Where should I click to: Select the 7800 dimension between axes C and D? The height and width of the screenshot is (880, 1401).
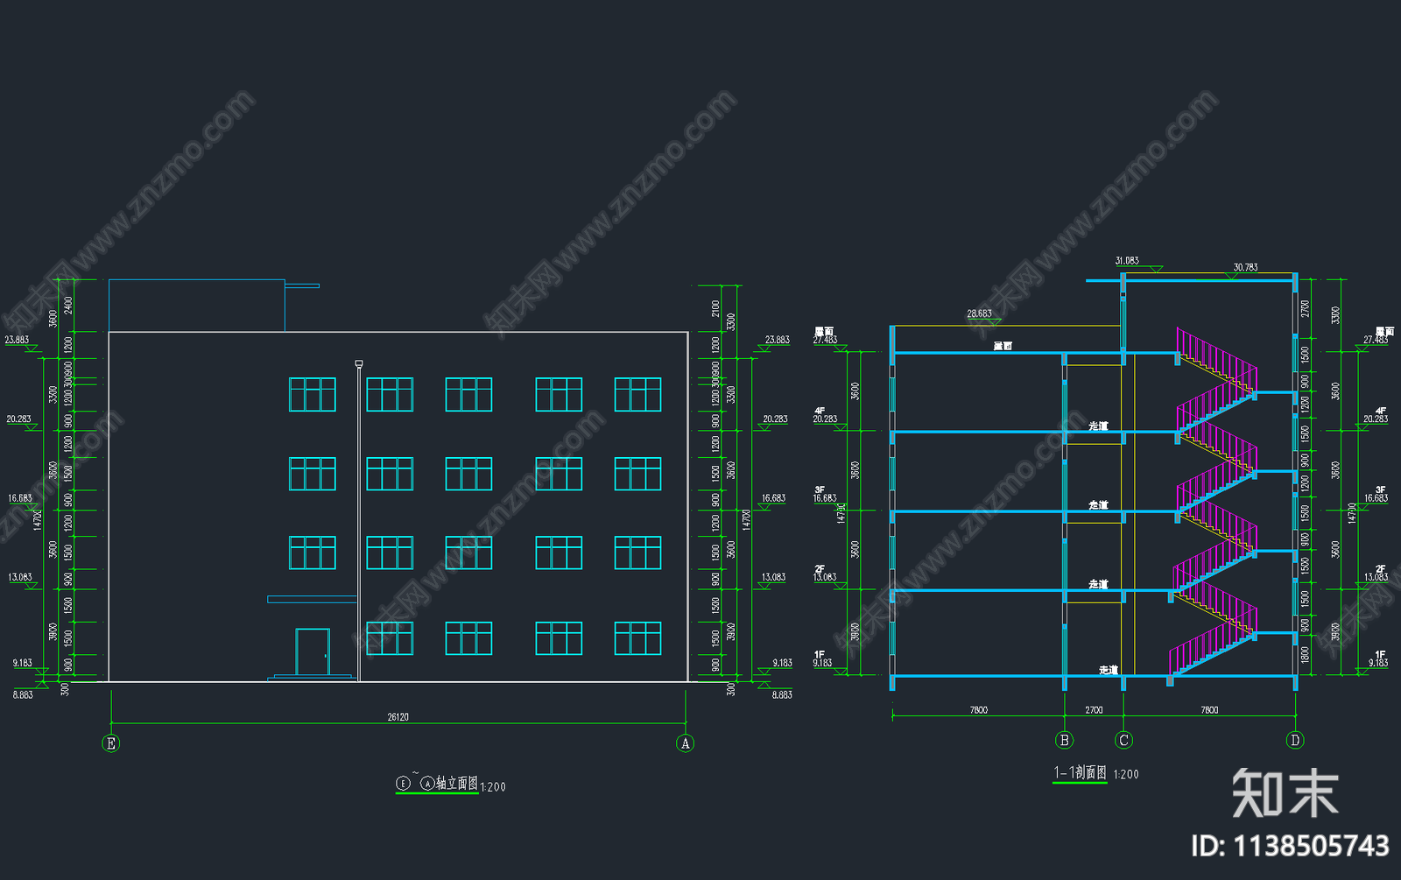[x=1209, y=710]
